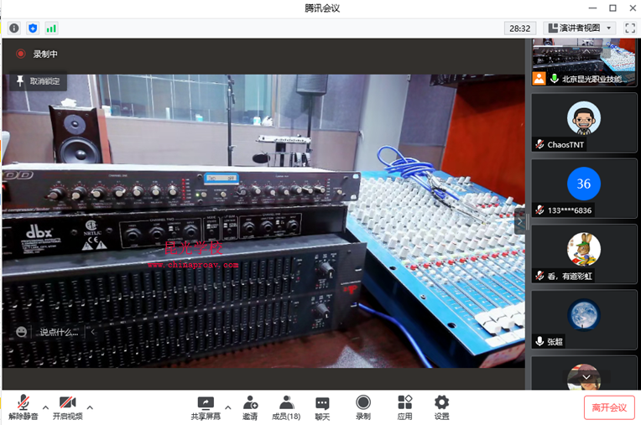Viewport: 641px width, 425px height.
Task: Open 设置 settings
Action: click(441, 407)
